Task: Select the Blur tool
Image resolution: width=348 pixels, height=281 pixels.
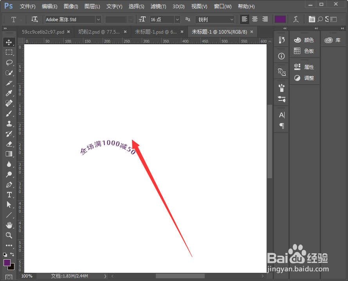Action: pos(9,164)
